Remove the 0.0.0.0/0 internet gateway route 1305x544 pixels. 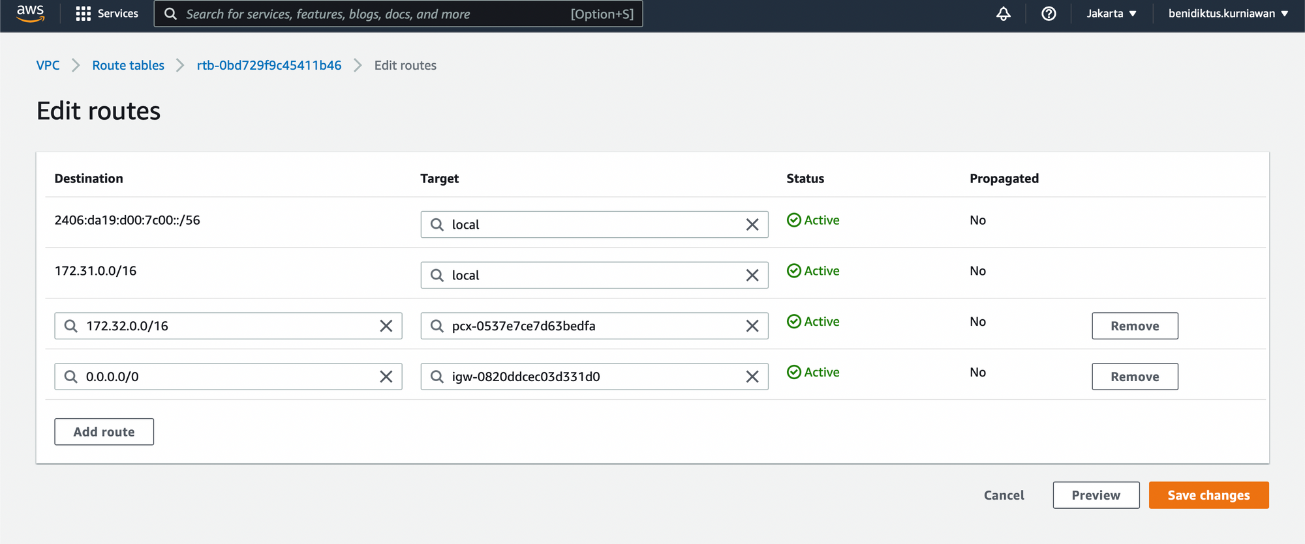(1134, 377)
